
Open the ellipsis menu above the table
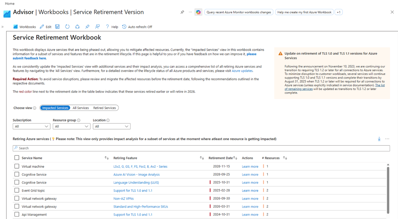pos(387,139)
